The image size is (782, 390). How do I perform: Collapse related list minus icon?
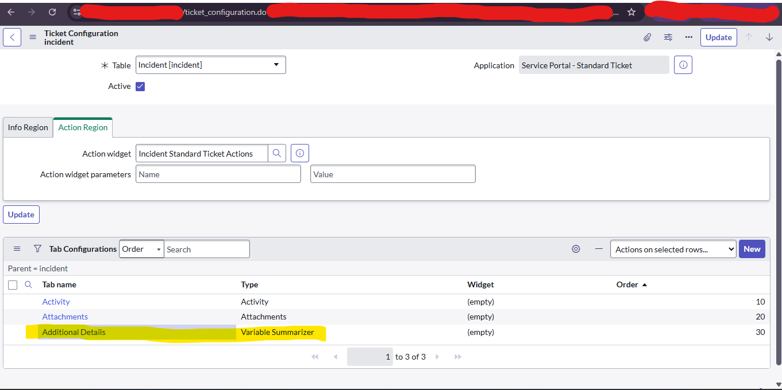click(599, 249)
